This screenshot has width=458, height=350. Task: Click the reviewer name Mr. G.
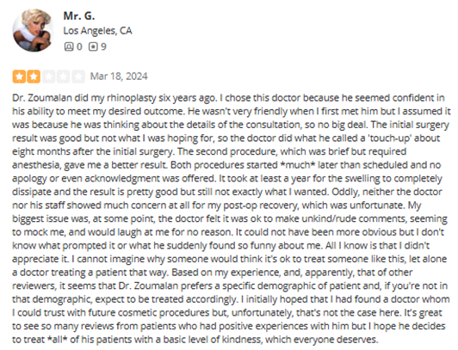(79, 15)
